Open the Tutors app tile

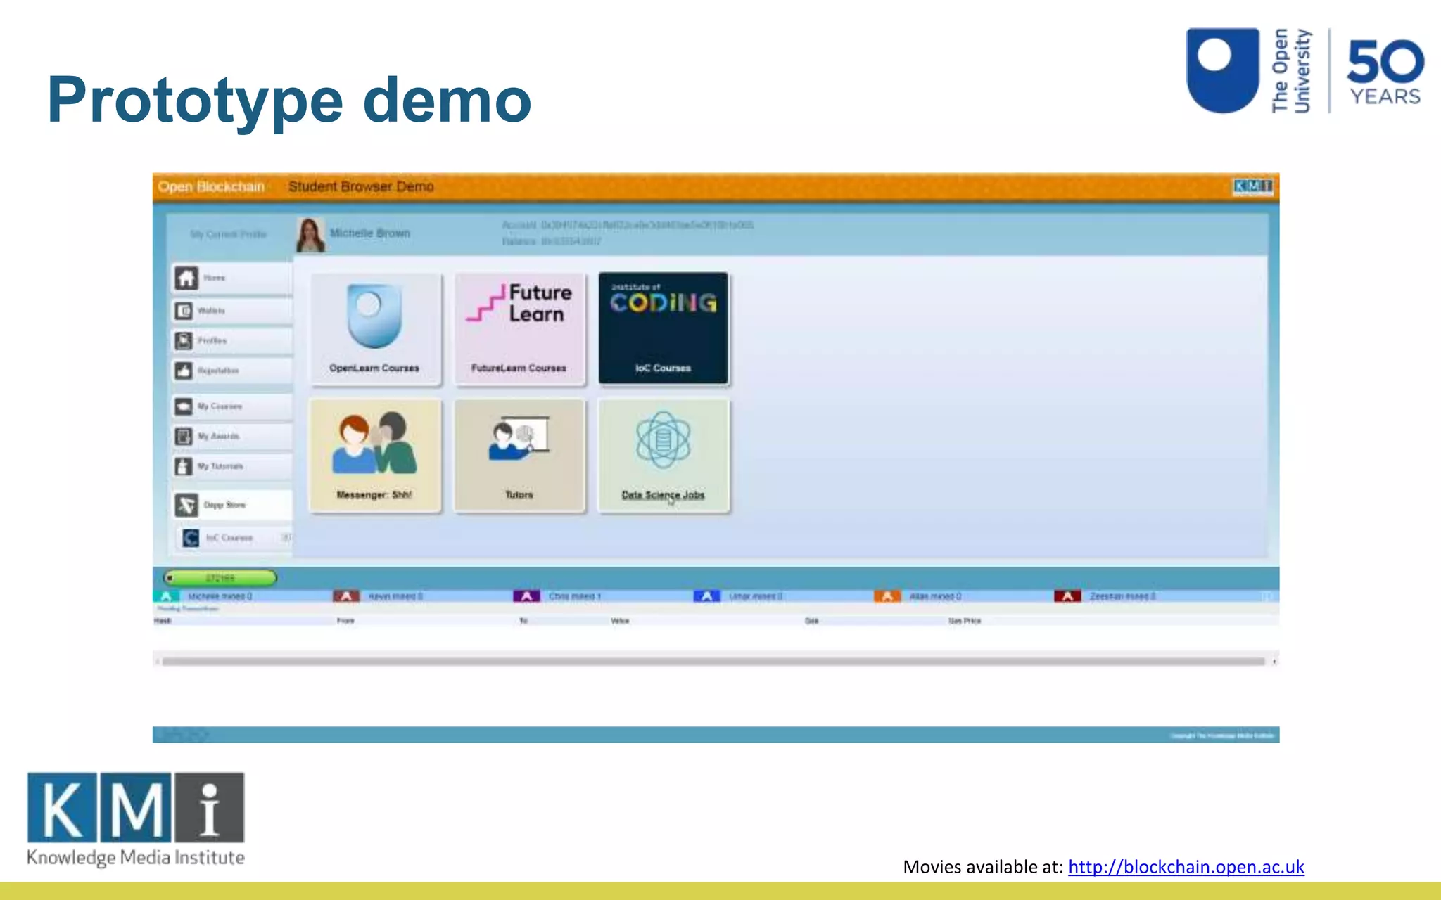(x=519, y=455)
